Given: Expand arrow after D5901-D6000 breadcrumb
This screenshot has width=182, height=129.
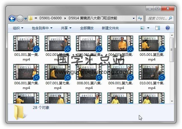Looking at the screenshot, I should click(x=65, y=18).
